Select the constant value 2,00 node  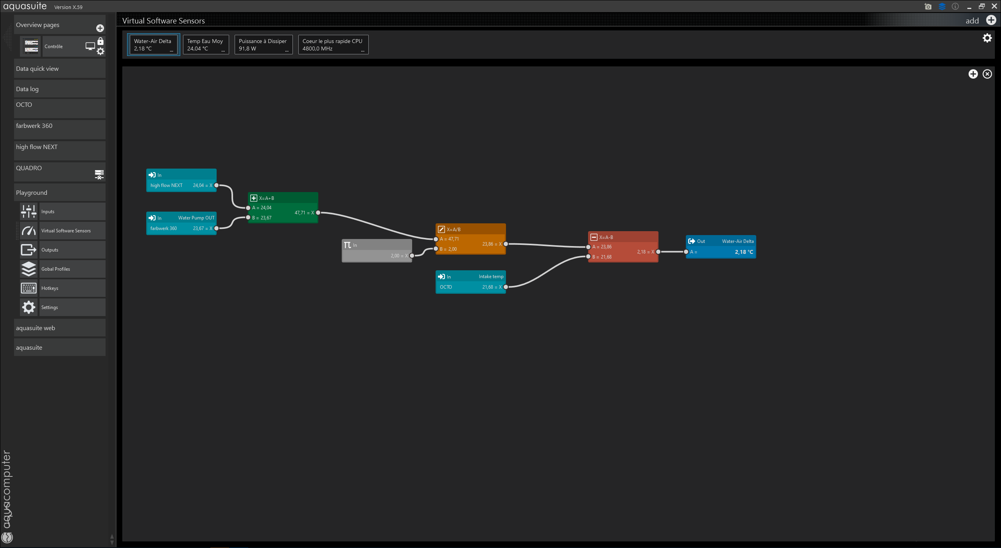click(377, 251)
